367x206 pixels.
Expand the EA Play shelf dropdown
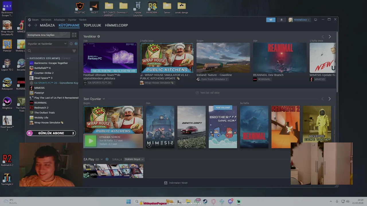coord(101,159)
